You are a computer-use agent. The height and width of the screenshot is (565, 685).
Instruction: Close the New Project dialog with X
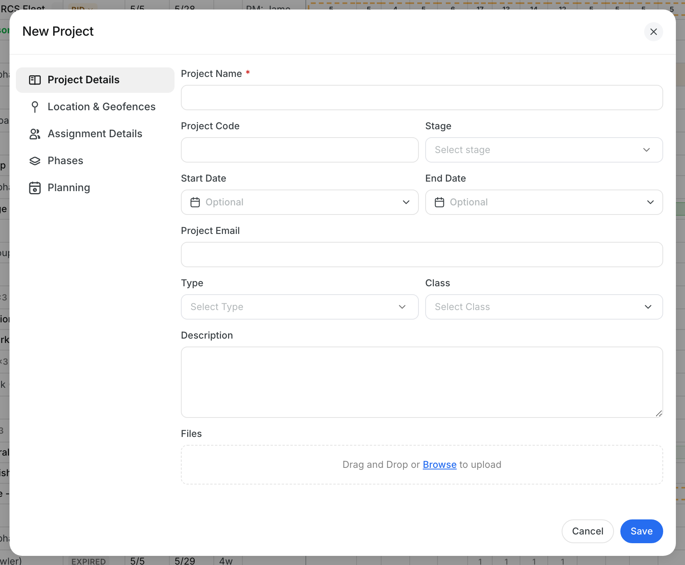[x=653, y=32]
